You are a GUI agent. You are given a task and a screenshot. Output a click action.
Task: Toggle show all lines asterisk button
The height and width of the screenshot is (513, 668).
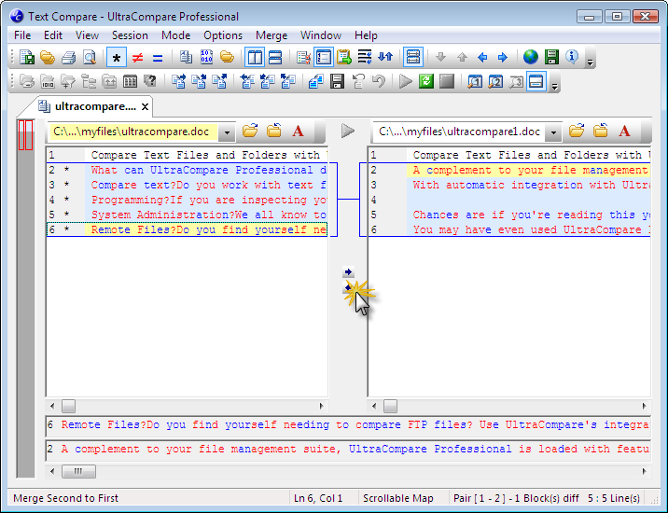coord(117,57)
